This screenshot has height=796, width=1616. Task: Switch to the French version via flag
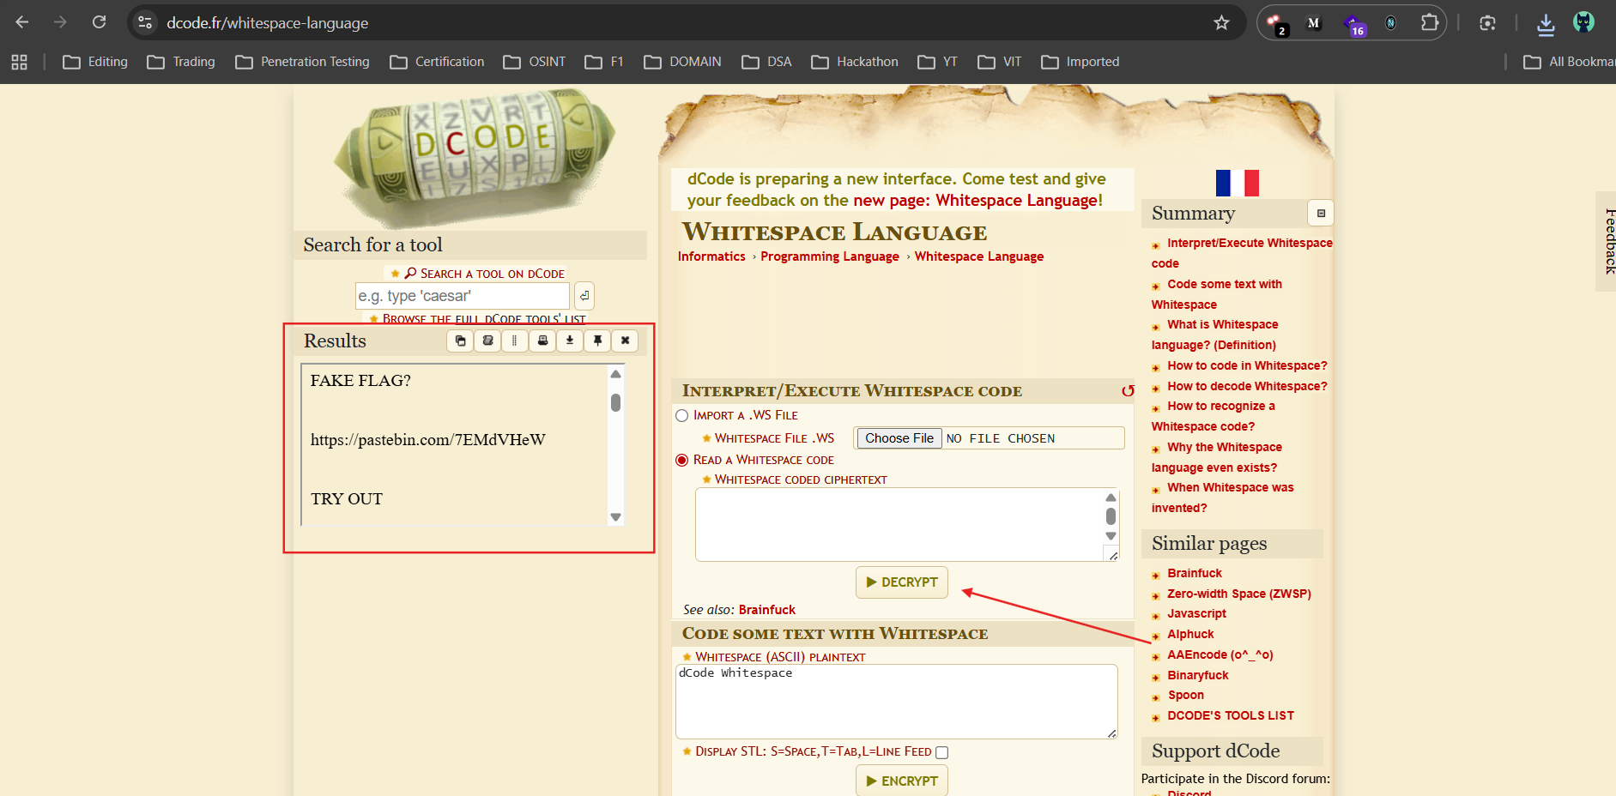(1238, 183)
